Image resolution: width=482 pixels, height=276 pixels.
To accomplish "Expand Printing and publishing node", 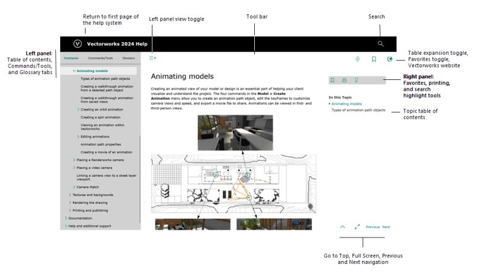I will click(70, 210).
